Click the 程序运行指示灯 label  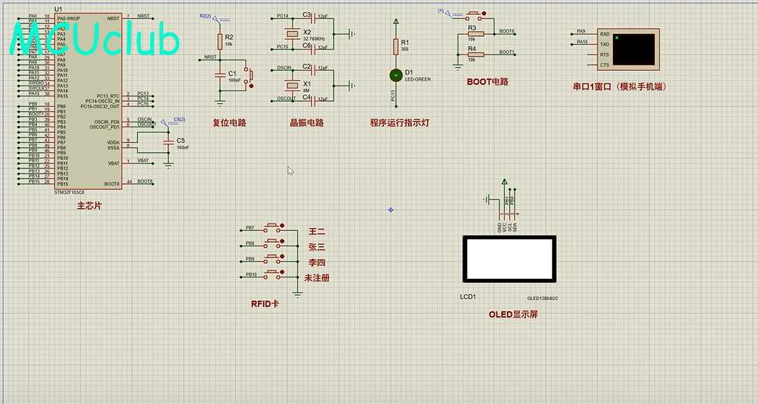pos(400,123)
